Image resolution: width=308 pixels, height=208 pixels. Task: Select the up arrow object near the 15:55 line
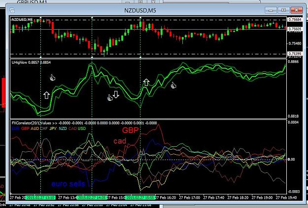click(146, 83)
